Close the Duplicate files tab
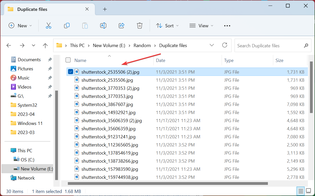 click(x=87, y=9)
